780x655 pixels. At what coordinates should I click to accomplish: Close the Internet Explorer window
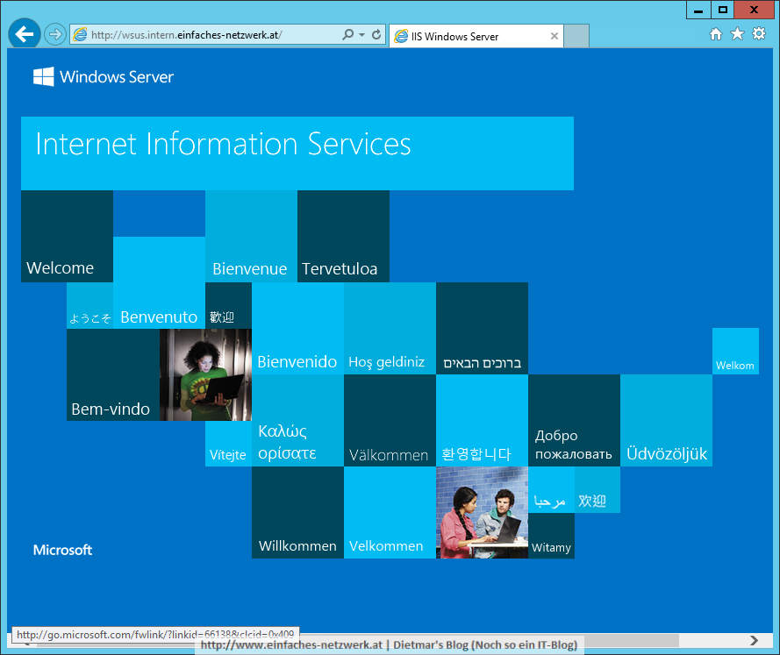pos(755,10)
